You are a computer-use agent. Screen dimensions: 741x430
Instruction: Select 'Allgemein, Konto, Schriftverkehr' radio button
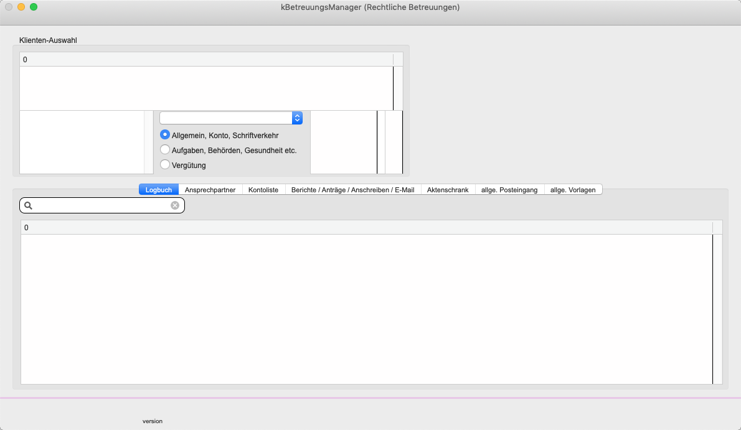pos(165,134)
